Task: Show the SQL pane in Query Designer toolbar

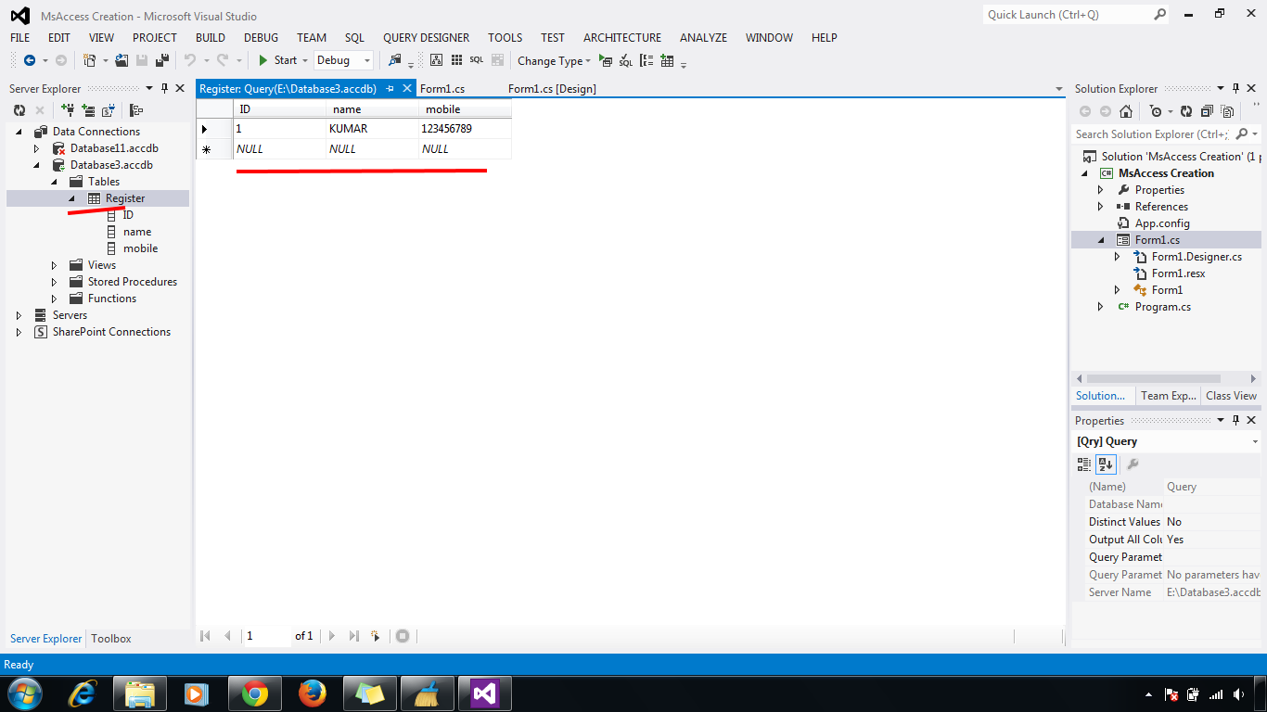Action: coord(476,61)
